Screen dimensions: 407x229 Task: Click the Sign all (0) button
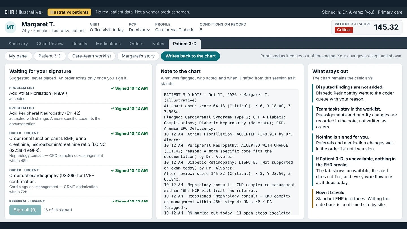coord(25,210)
